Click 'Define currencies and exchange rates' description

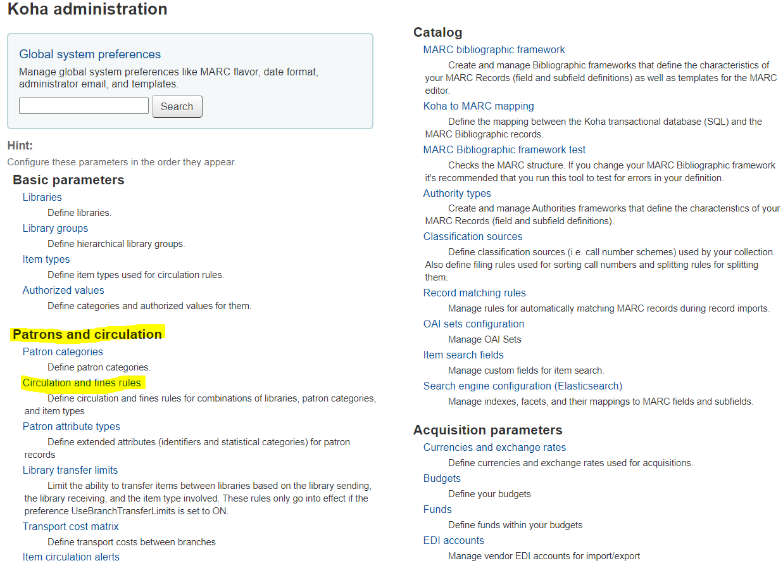[570, 463]
